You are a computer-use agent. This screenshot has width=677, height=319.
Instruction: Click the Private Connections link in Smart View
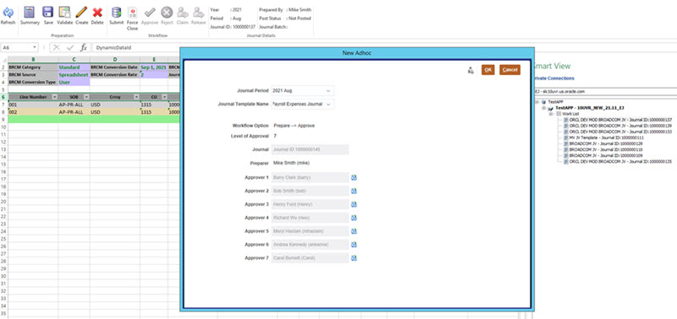tap(554, 78)
